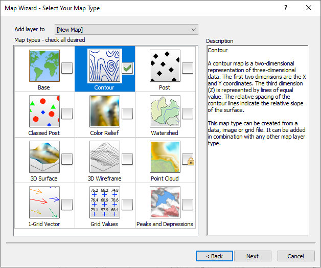Click the Contour map type icon
The height and width of the screenshot is (268, 321).
(x=104, y=65)
